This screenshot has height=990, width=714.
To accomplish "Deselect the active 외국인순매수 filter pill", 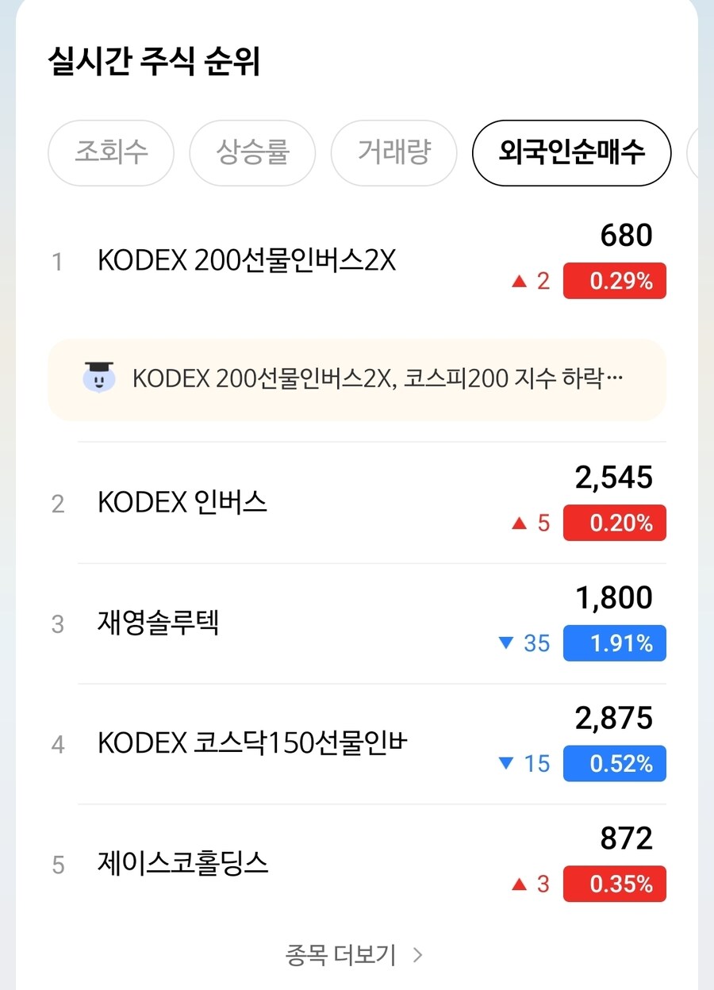I will point(571,153).
